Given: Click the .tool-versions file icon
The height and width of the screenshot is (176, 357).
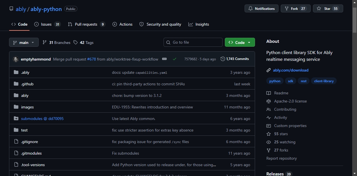Looking at the screenshot, I should point(16,165).
